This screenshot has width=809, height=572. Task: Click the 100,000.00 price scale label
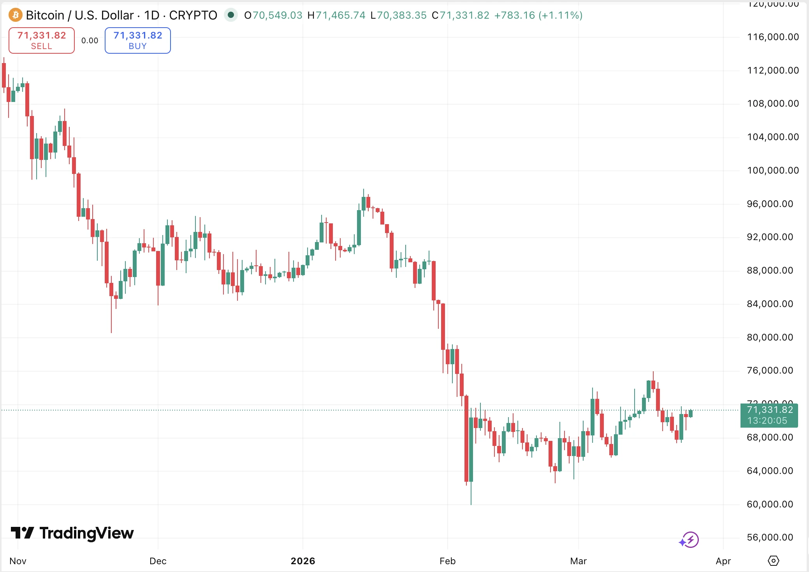tap(773, 170)
